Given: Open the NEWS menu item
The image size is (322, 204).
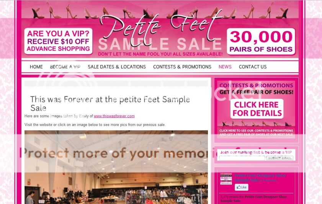Looking at the screenshot, I should pos(225,67).
